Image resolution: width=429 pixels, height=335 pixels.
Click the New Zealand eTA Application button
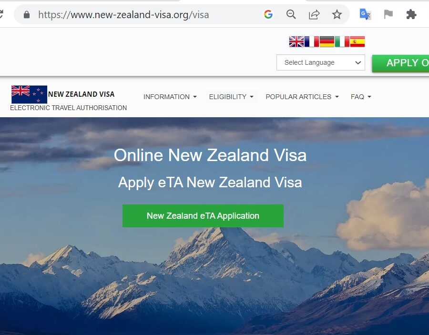(x=203, y=216)
